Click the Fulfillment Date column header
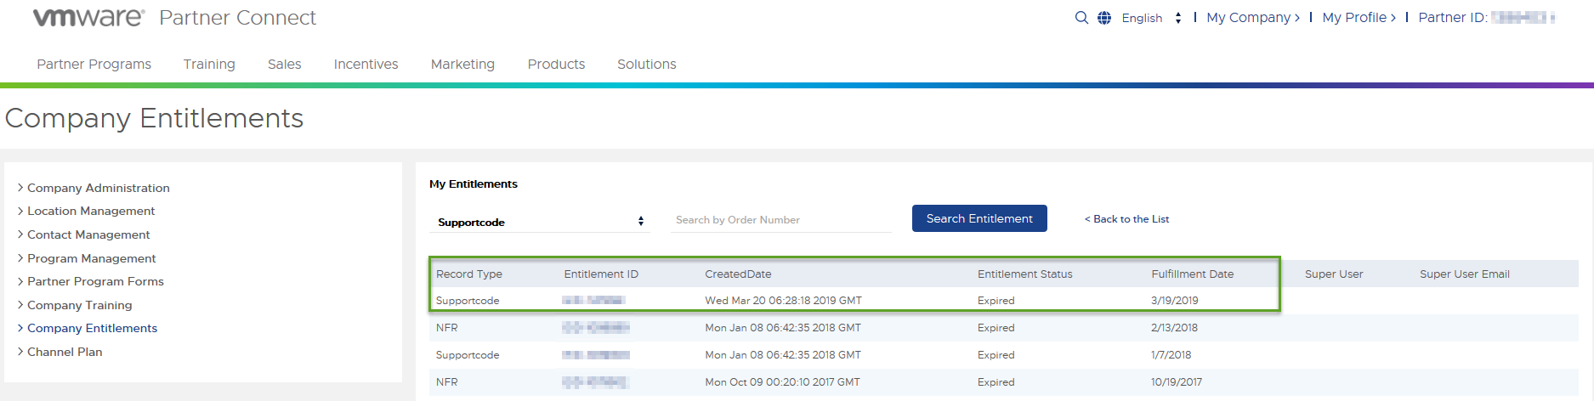The width and height of the screenshot is (1594, 401). 1193,274
